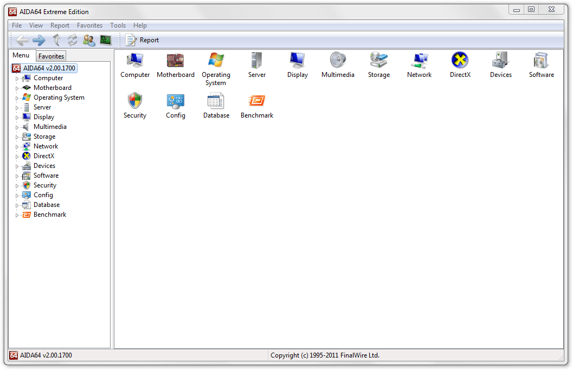Expand the Operating System tree node arrow

[x=17, y=98]
